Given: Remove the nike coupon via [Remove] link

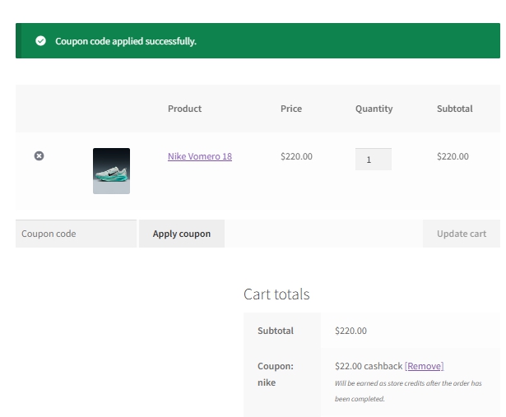Looking at the screenshot, I should (424, 366).
